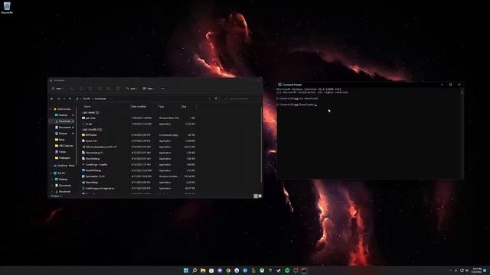This screenshot has height=275, width=490.
Task: Switch to details view in Explorer status bar
Action: coord(256,196)
